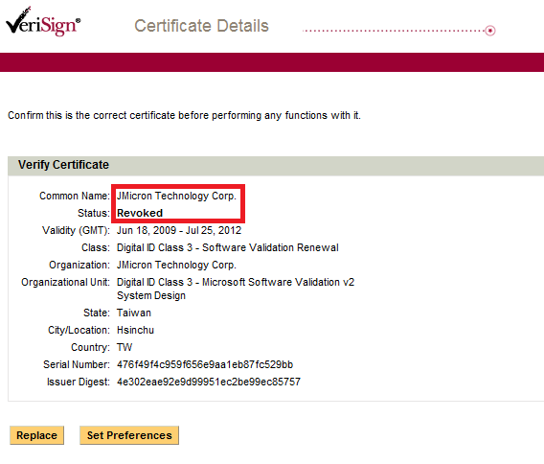Select the Common Name value JMicron Technology Corp.
The image size is (544, 464).
pos(176,196)
